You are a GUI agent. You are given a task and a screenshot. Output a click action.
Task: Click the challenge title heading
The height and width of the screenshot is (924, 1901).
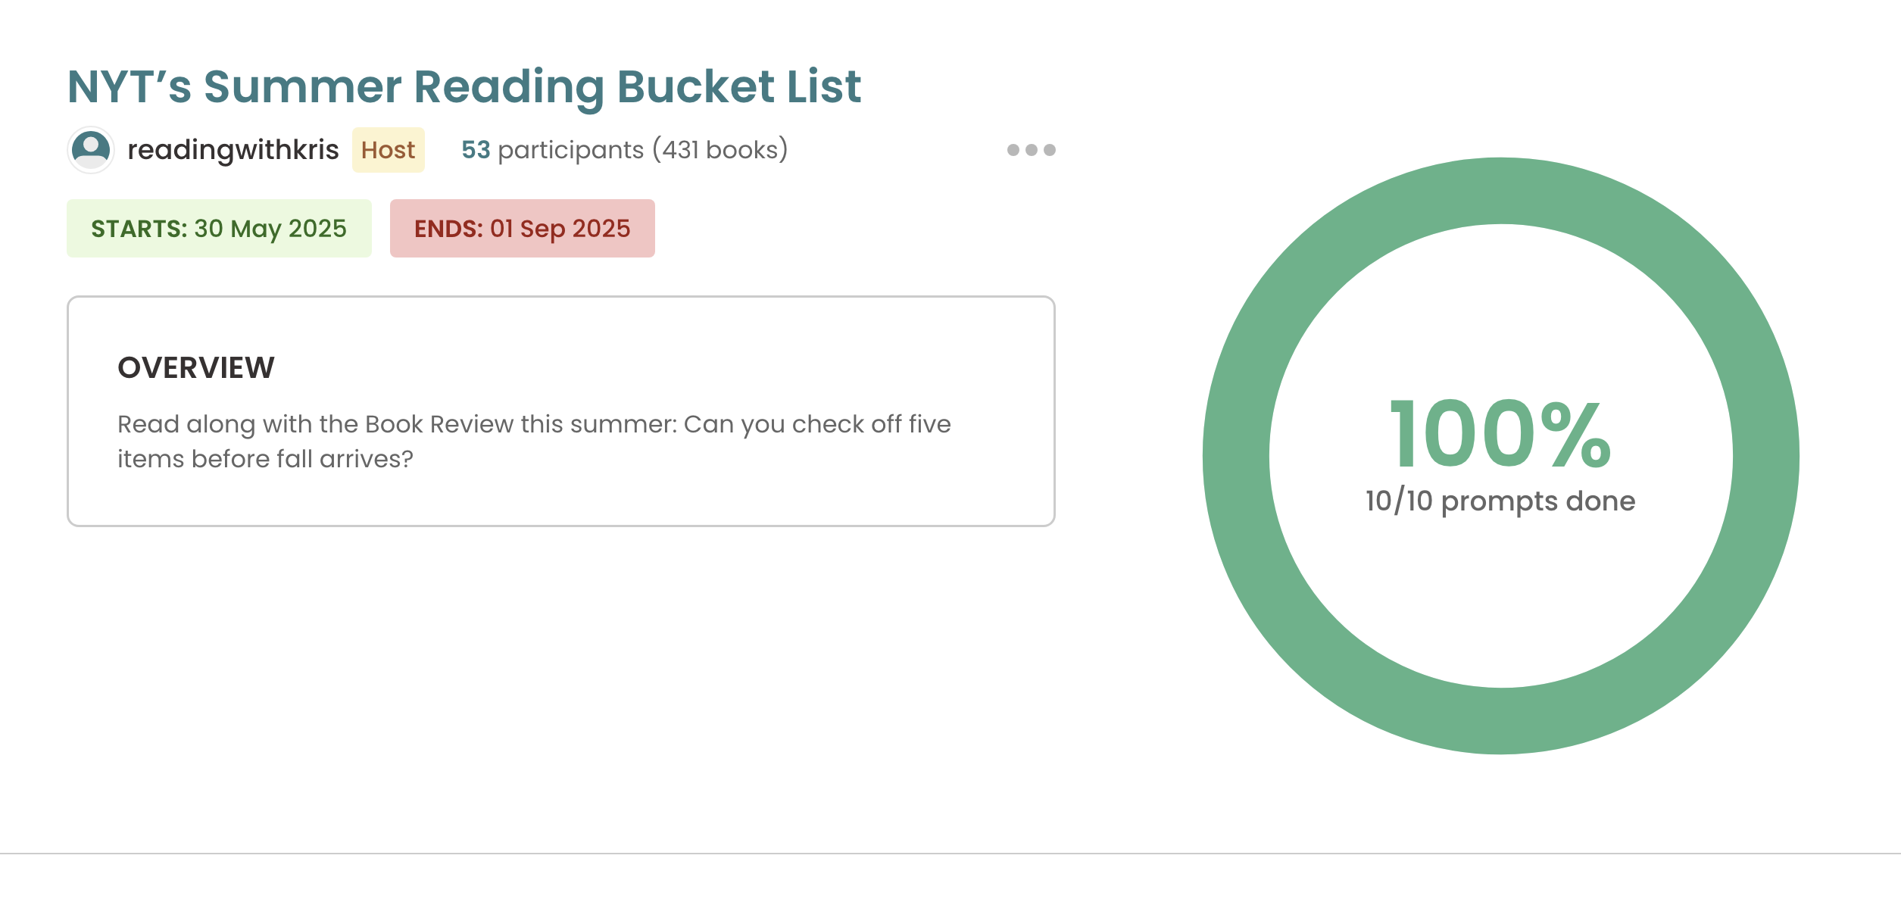(x=464, y=86)
